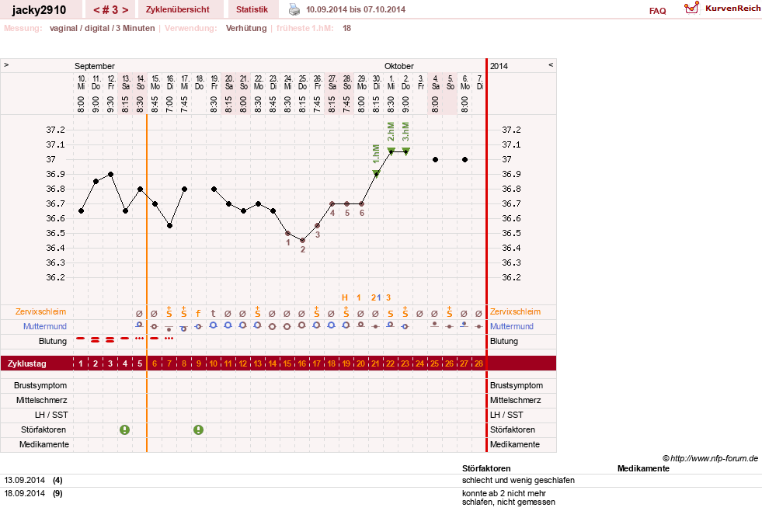Screen dimensions: 762x525
Task: Click the S+ mucus symbol on cycle day 13
Action: [x=258, y=312]
